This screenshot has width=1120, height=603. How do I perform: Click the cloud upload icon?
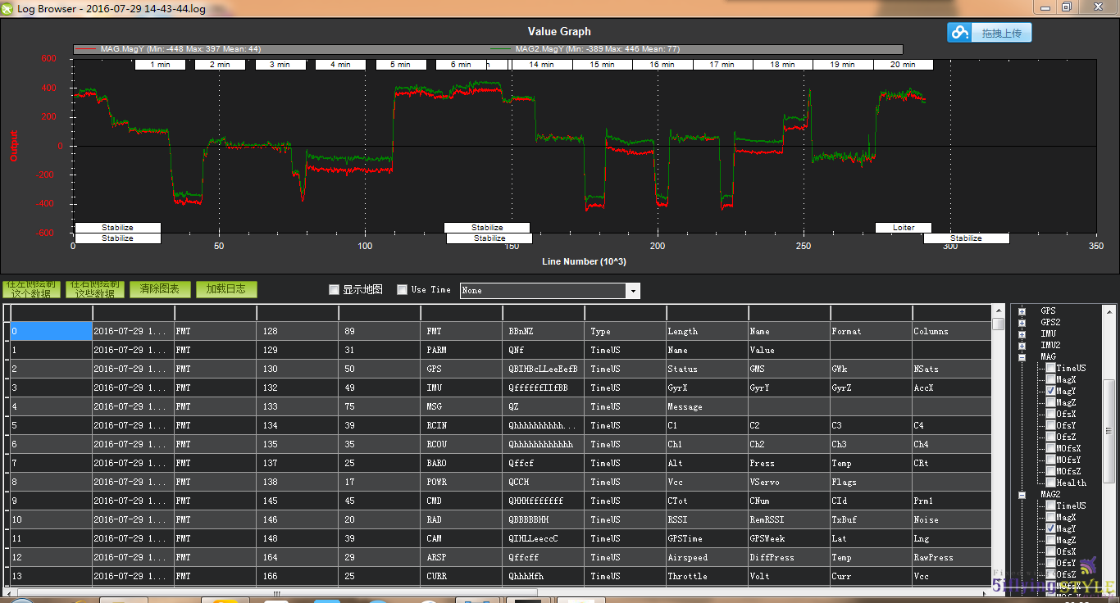tap(959, 33)
